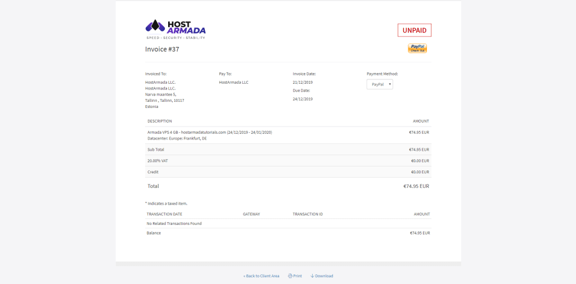Click the "20.00% VAT" row label
The height and width of the screenshot is (284, 576).
click(157, 160)
